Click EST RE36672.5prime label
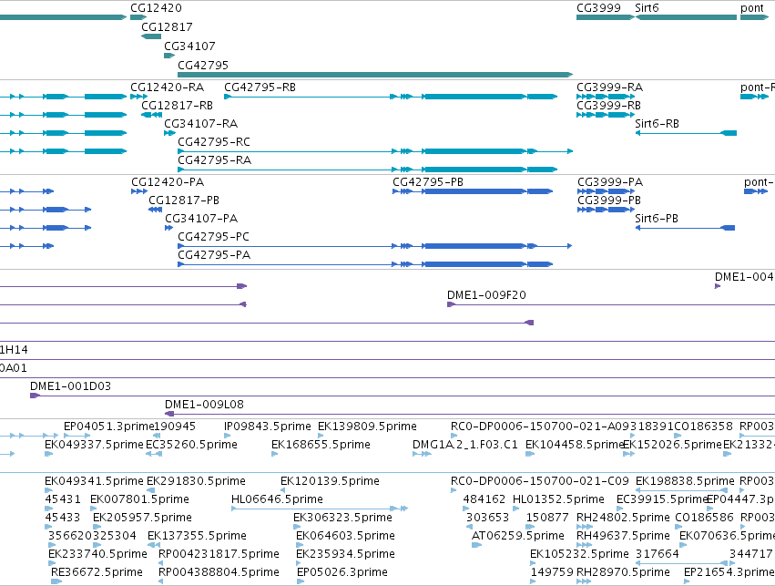 click(x=97, y=572)
